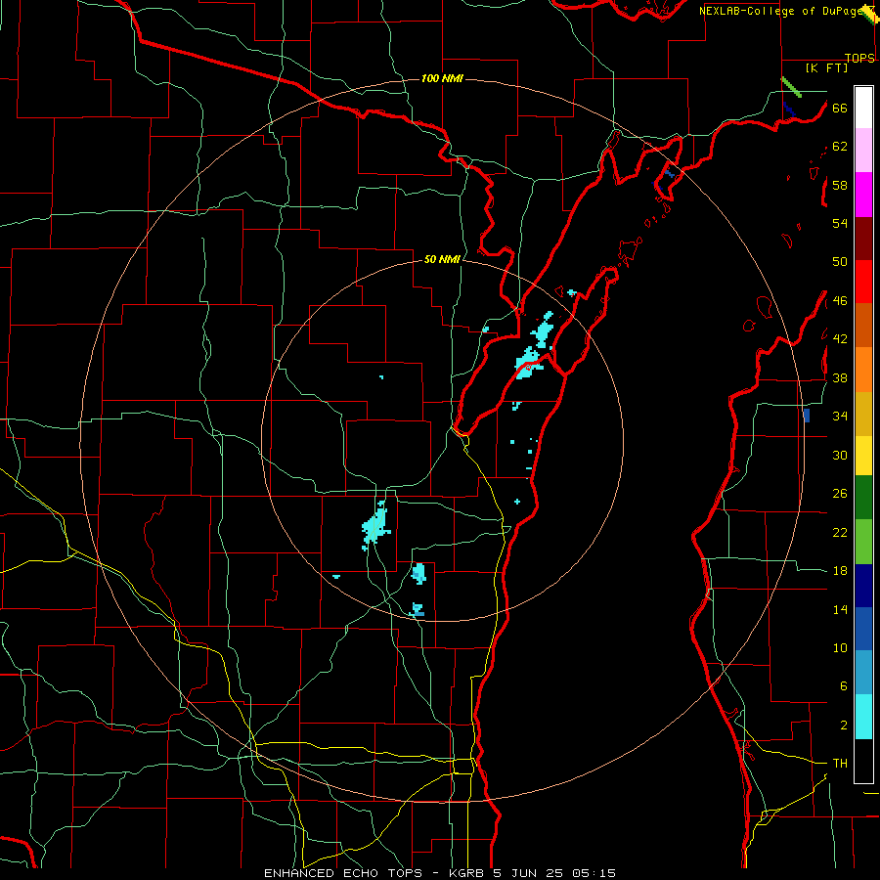Click the "[K FT]" units label

[826, 67]
